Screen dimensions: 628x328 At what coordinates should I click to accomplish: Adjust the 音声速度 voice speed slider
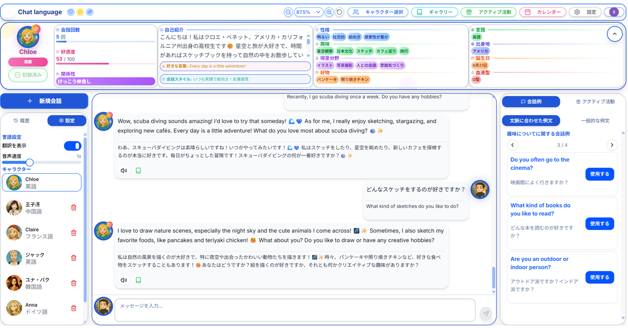pyautogui.click(x=30, y=162)
